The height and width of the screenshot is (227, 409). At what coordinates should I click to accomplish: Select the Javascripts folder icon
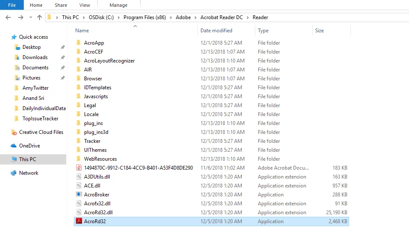pyautogui.click(x=79, y=96)
